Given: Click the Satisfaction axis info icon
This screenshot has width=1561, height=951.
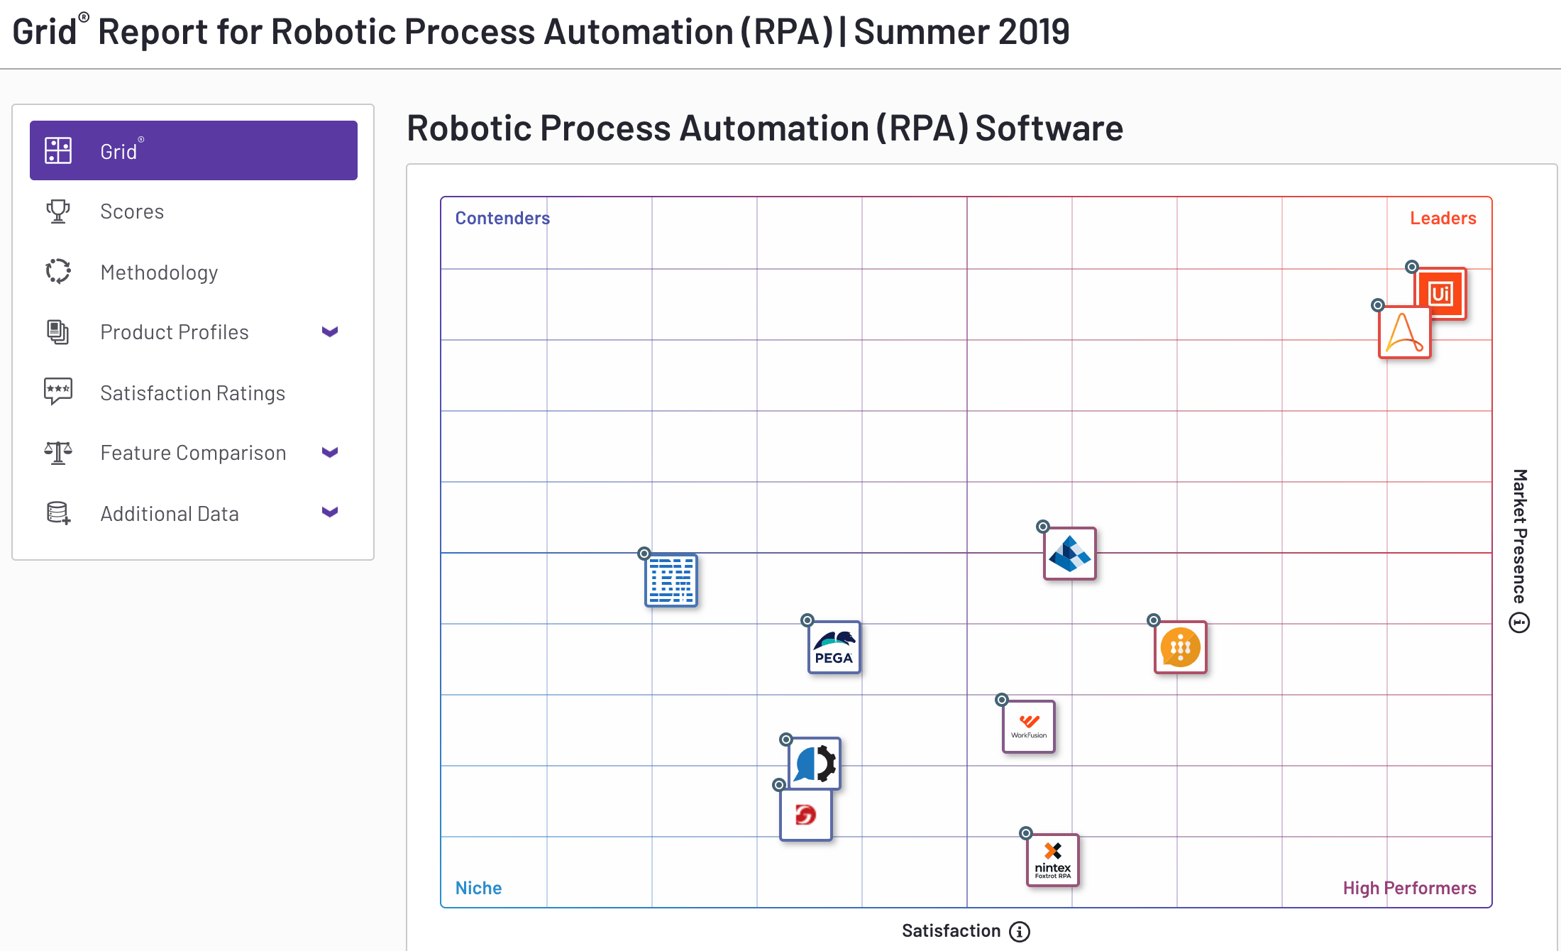Looking at the screenshot, I should (1020, 931).
